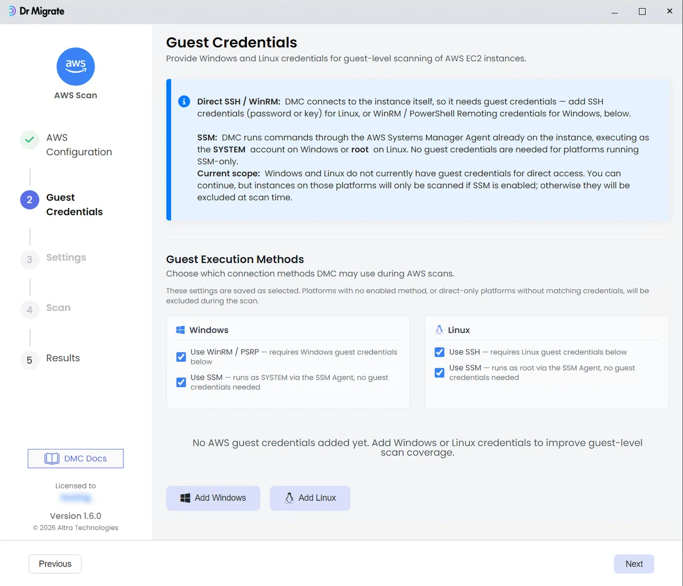
Task: Open the Settings step label
Action: pos(66,257)
